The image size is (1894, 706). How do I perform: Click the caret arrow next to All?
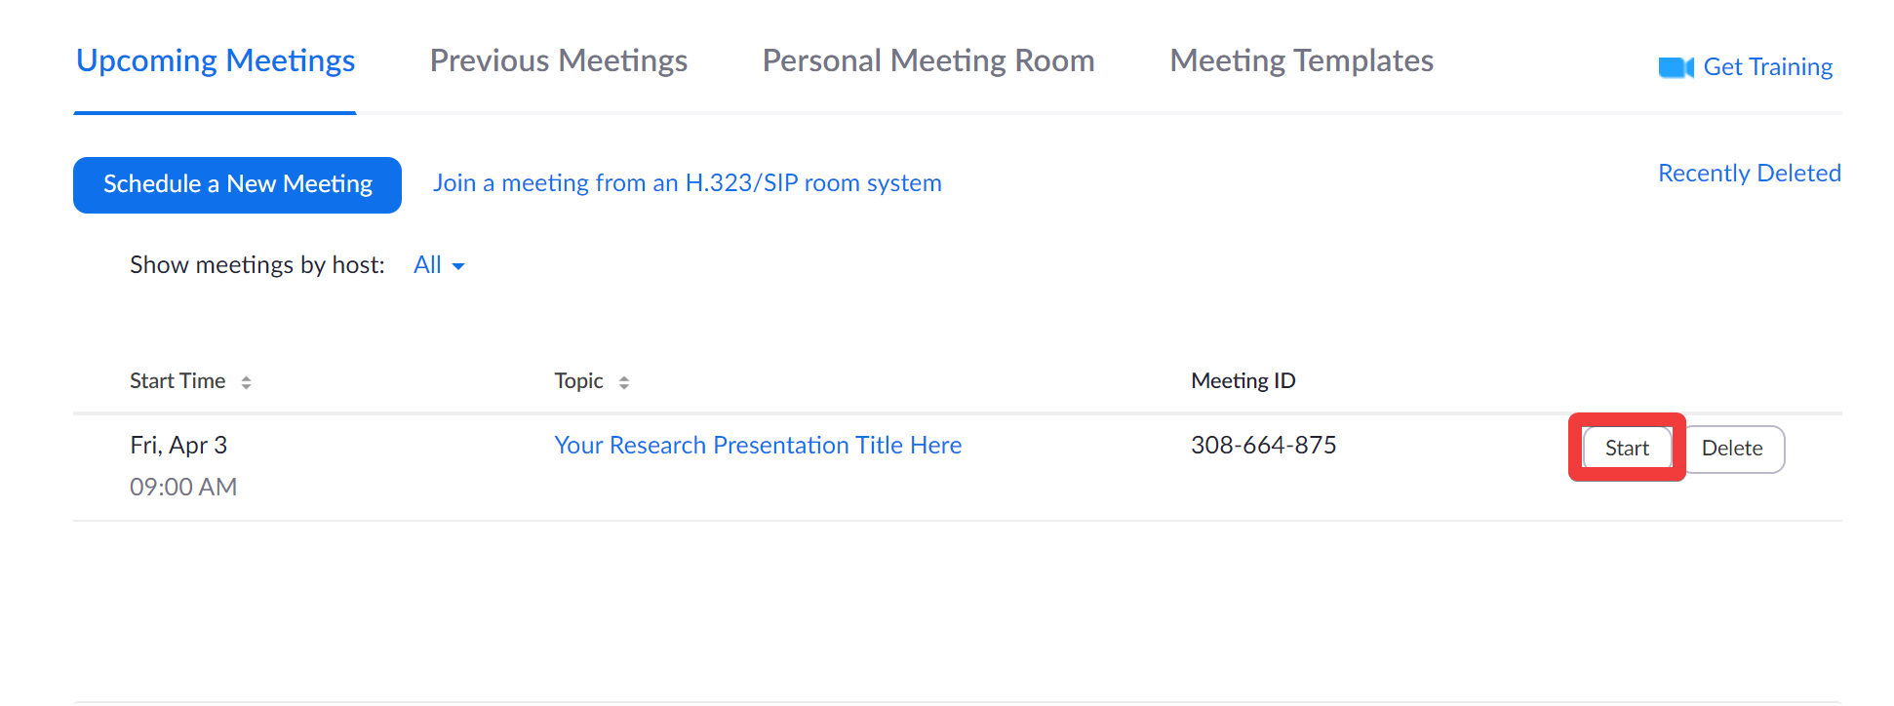[x=458, y=266]
